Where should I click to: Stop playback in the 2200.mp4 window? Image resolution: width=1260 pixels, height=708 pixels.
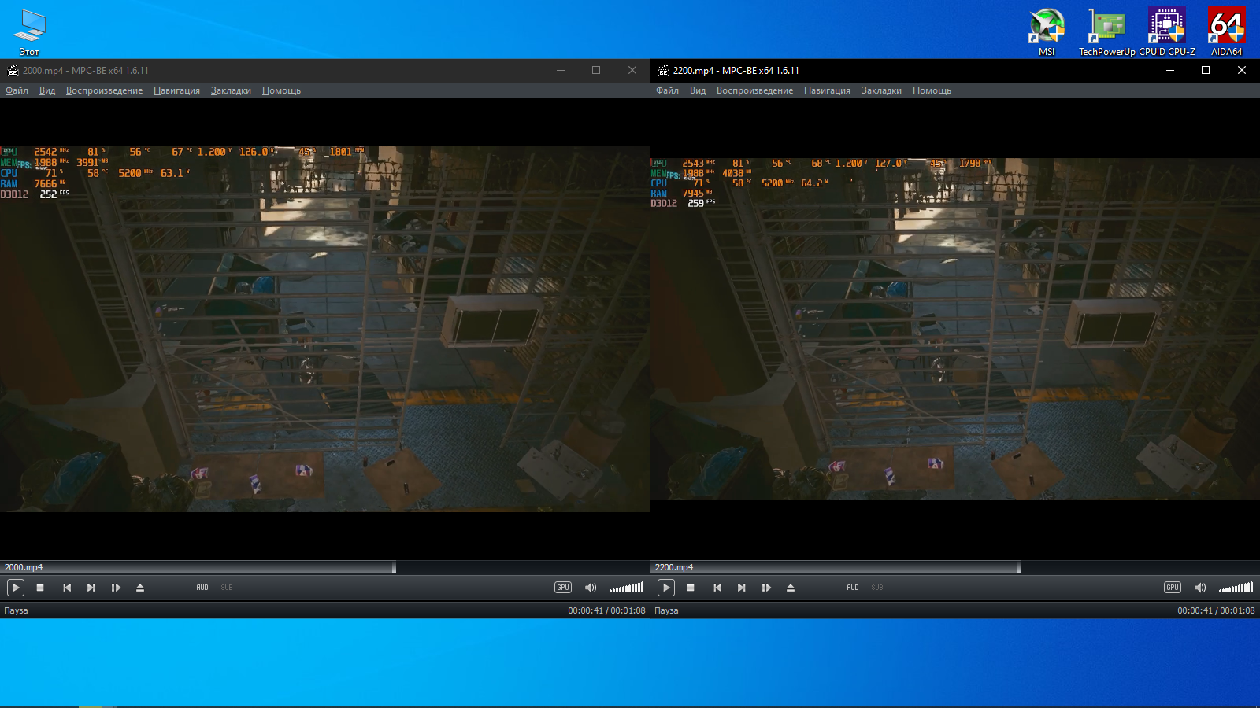pyautogui.click(x=691, y=588)
